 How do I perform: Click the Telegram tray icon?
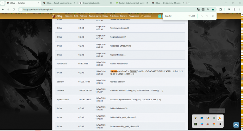click(x=220, y=124)
